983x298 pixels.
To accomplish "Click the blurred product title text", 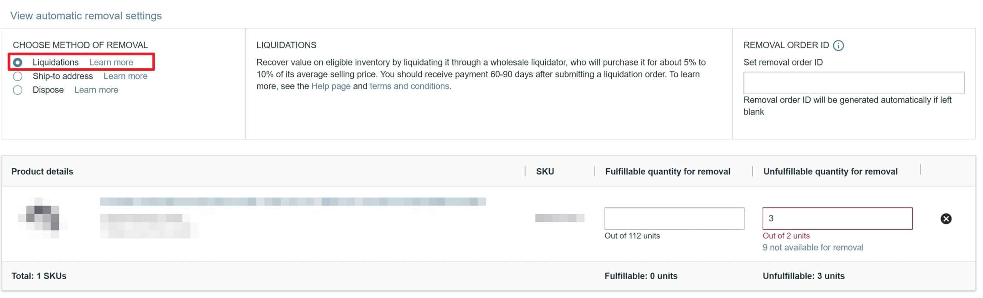I will click(x=293, y=202).
